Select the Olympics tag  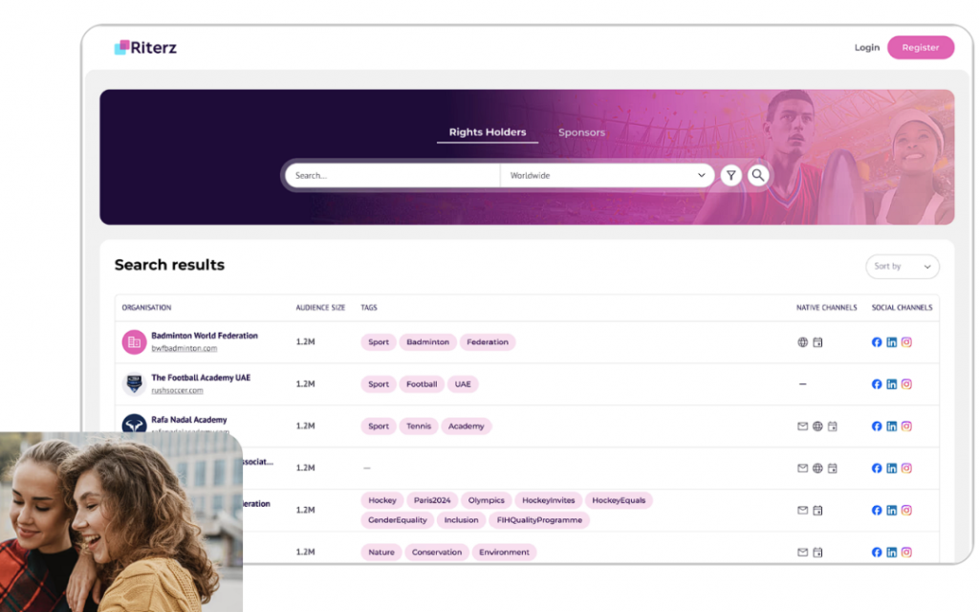(487, 500)
